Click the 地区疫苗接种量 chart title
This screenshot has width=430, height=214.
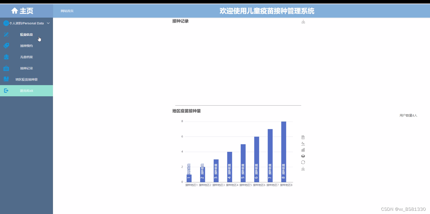click(x=187, y=111)
